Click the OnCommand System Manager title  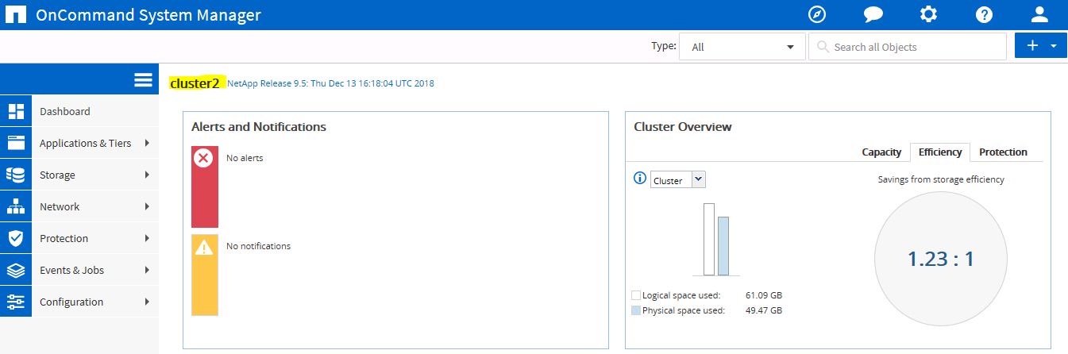click(x=148, y=15)
